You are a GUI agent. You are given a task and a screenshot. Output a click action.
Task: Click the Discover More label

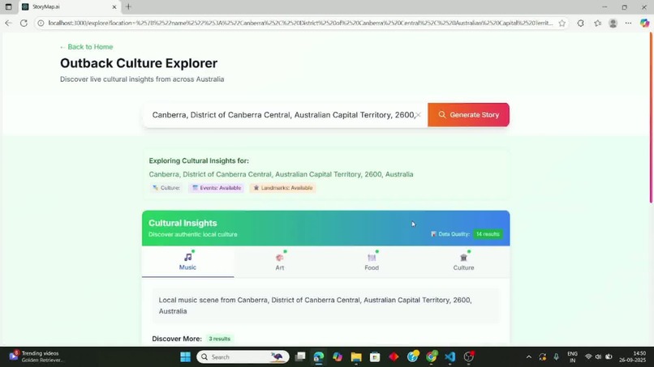[x=177, y=339]
